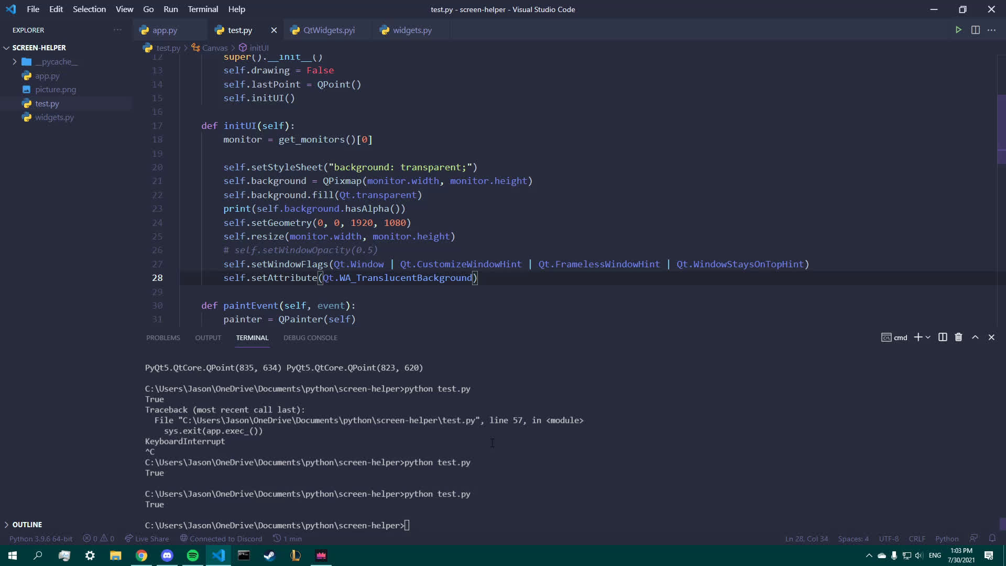Screen dimensions: 1006x566
Task: Change UTF-8 file encoding
Action: click(889, 539)
